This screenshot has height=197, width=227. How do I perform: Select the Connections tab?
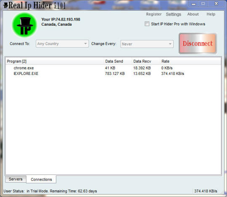(41, 179)
